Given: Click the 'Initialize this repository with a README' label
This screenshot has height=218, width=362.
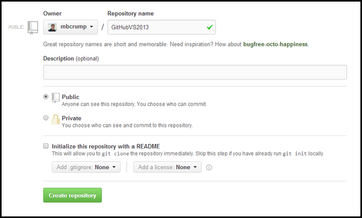Looking at the screenshot, I should click(106, 146).
